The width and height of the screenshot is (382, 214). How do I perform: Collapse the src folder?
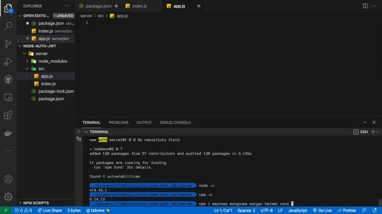27,69
